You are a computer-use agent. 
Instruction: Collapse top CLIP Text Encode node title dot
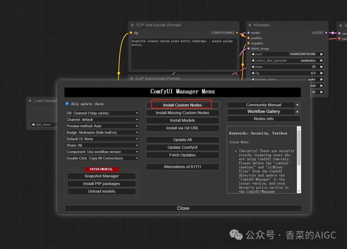(x=132, y=25)
